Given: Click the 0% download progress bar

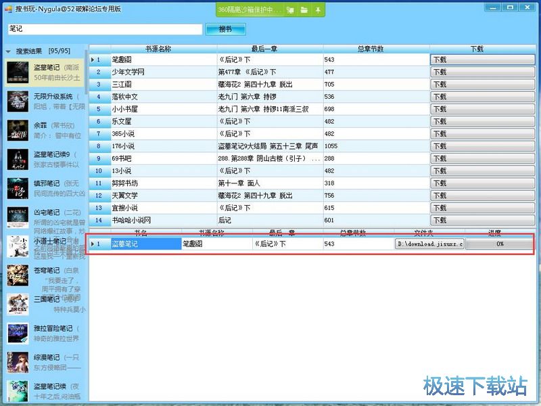Looking at the screenshot, I should (x=500, y=244).
